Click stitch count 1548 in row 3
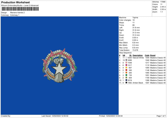167x118 pixels. click(x=130, y=63)
